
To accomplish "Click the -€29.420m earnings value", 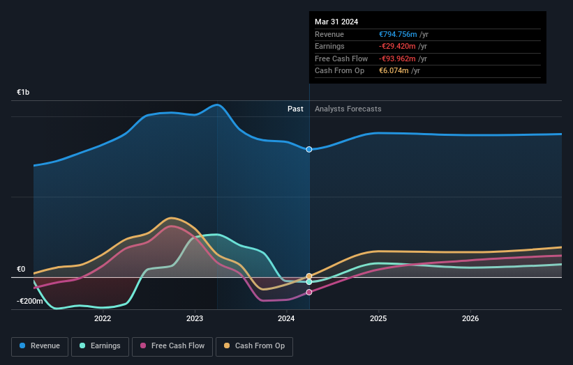I will pos(397,46).
